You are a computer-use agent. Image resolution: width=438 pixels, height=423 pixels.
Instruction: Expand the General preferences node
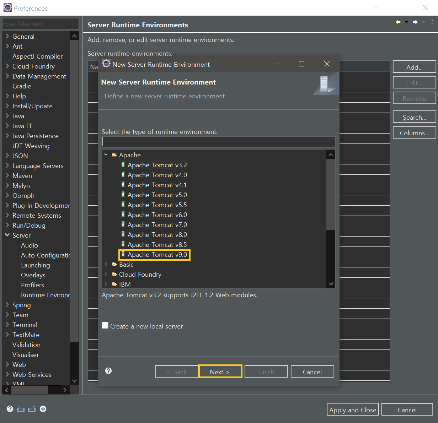point(7,36)
